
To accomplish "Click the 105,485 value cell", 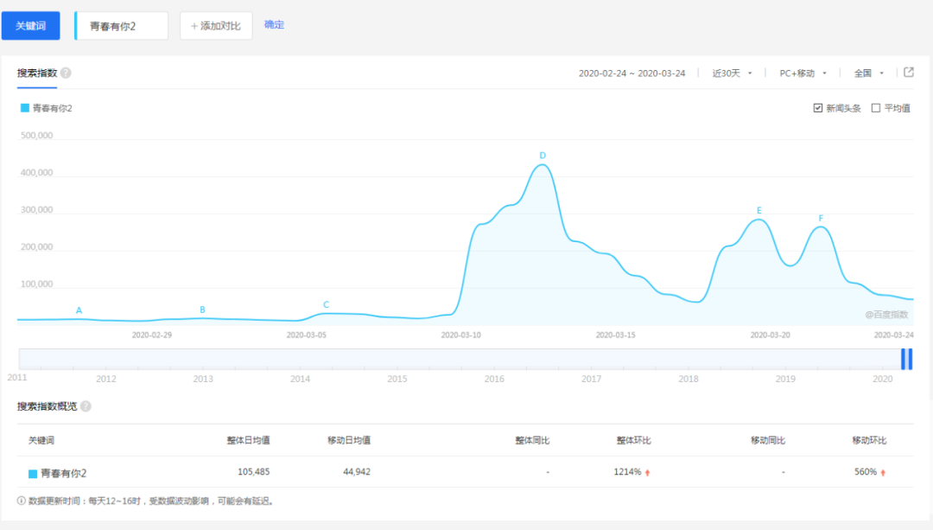I will coord(253,472).
